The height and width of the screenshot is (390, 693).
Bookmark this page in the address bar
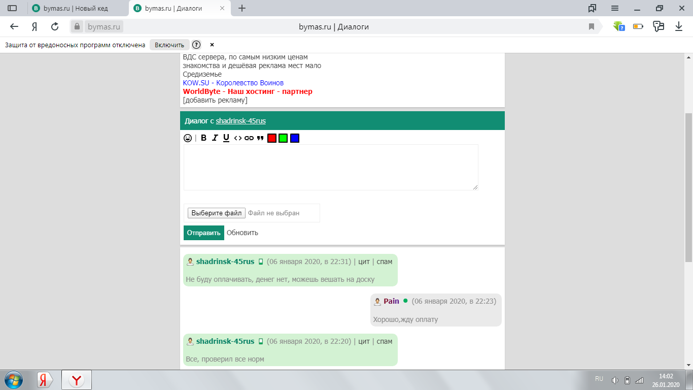(592, 26)
